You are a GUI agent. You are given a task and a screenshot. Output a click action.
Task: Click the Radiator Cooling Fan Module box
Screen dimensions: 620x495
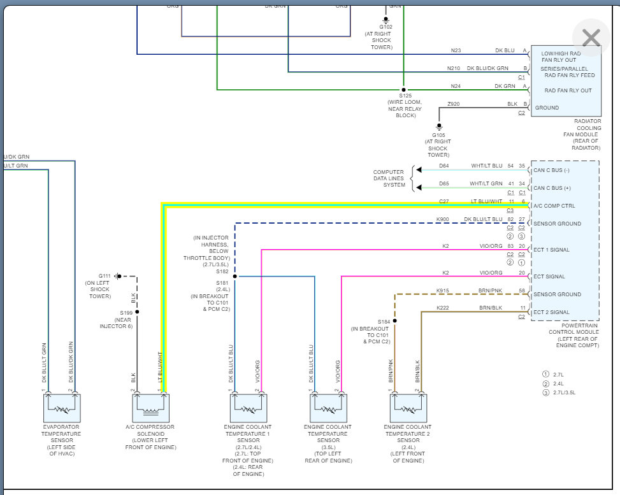[x=566, y=81]
